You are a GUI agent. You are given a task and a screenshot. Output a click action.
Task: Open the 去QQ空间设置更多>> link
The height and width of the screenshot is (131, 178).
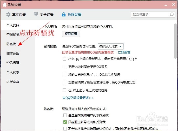click(x=78, y=98)
